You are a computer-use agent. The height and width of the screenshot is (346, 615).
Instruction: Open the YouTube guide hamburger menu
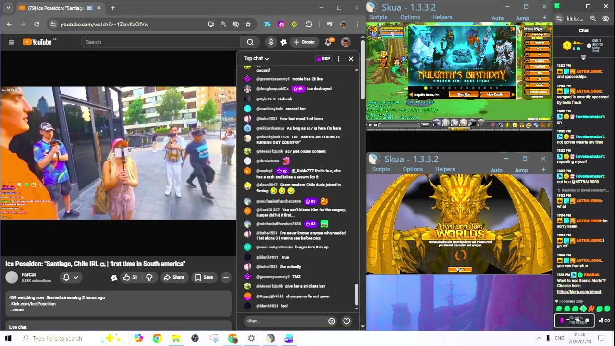tap(12, 42)
